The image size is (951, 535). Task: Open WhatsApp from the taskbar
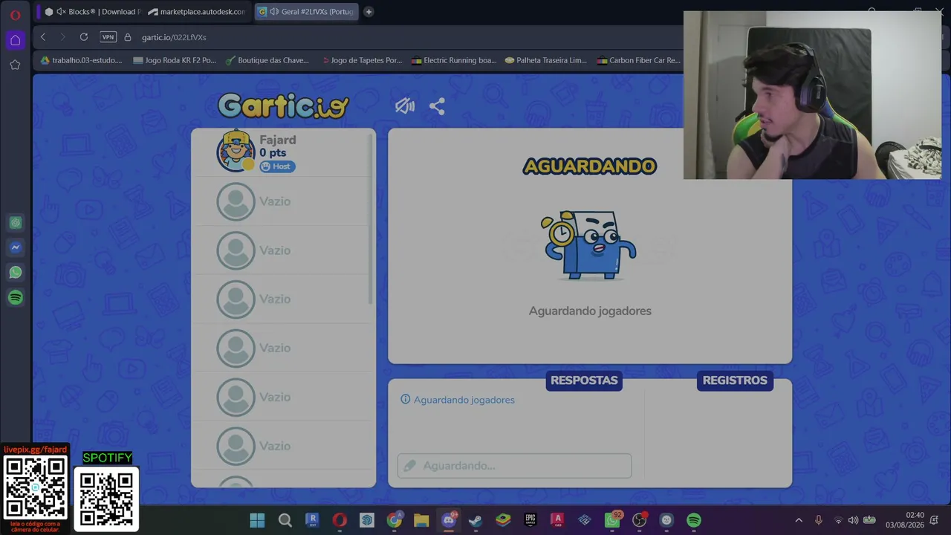(x=612, y=520)
